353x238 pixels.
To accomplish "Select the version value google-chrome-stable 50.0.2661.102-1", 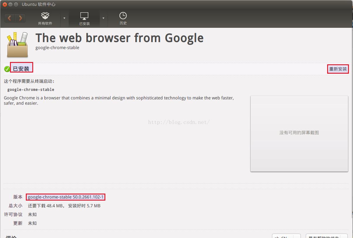I will pos(66,197).
